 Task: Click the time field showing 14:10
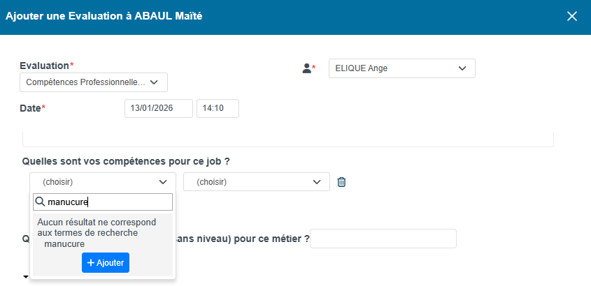(x=218, y=109)
